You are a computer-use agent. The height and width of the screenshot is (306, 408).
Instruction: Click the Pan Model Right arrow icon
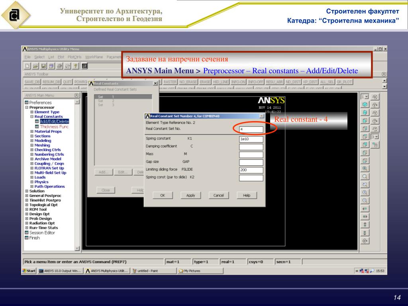(365, 217)
